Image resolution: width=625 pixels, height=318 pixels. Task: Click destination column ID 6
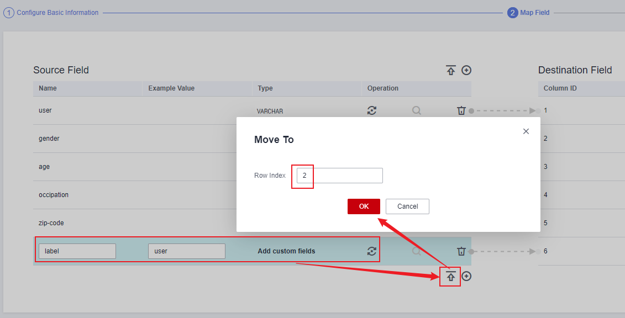point(545,251)
